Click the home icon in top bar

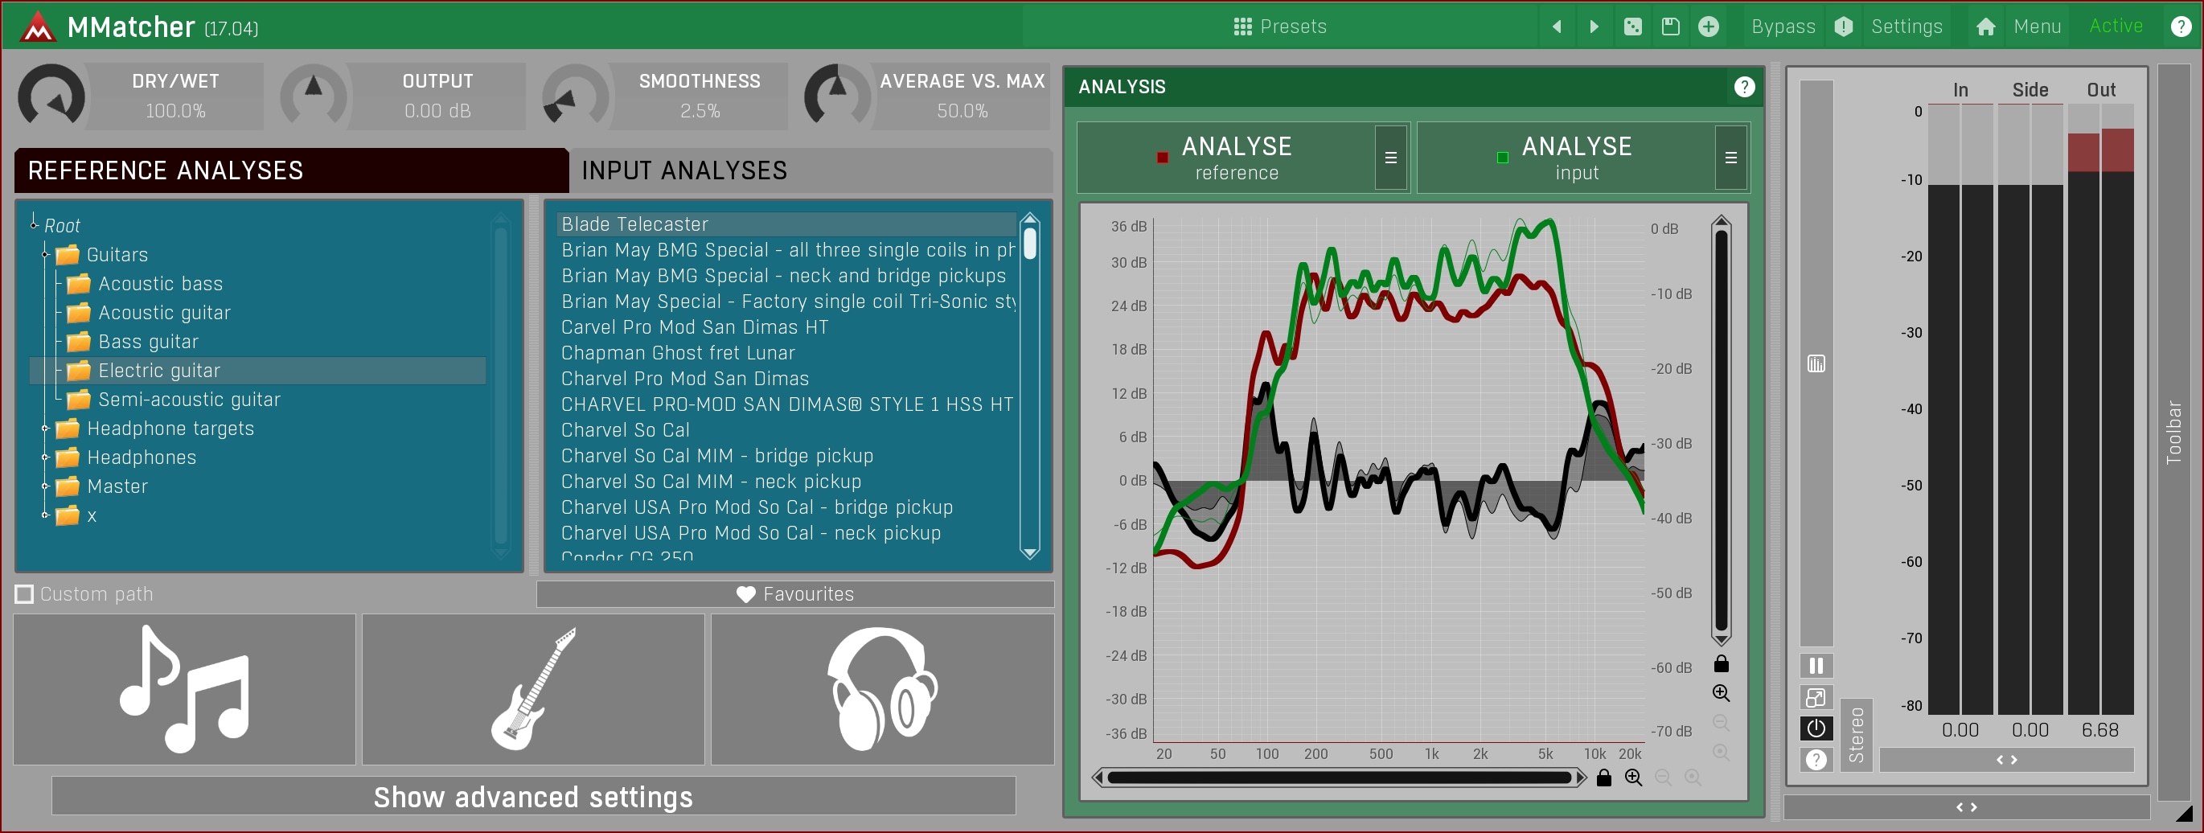(x=1986, y=27)
